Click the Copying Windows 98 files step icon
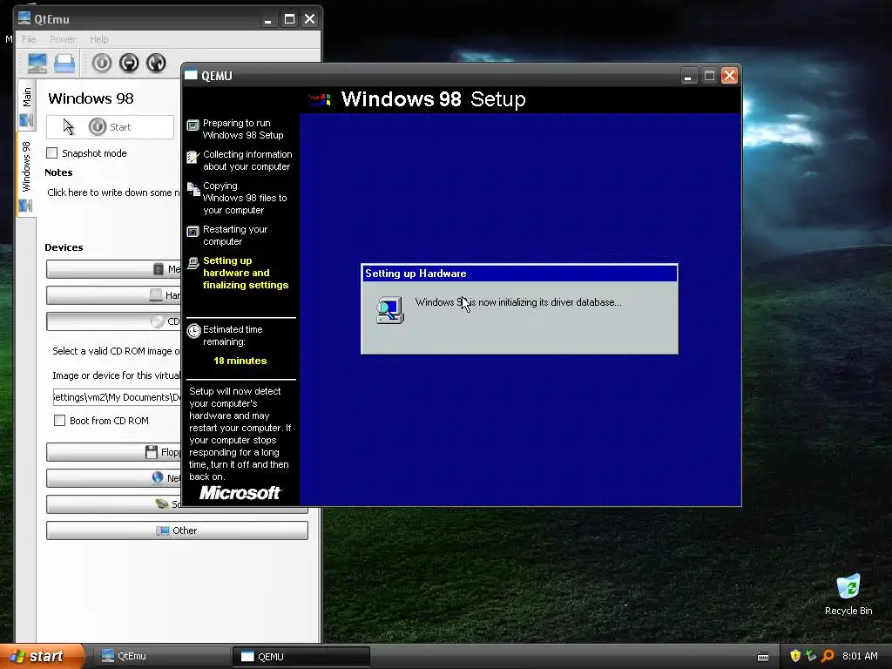 pyautogui.click(x=193, y=189)
